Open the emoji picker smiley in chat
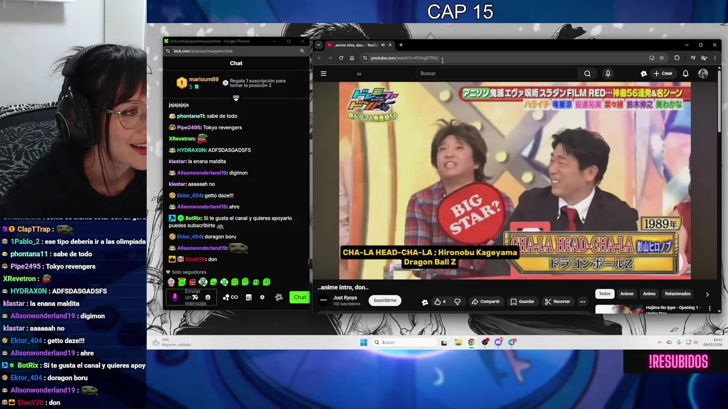Image resolution: width=728 pixels, height=409 pixels. click(208, 297)
